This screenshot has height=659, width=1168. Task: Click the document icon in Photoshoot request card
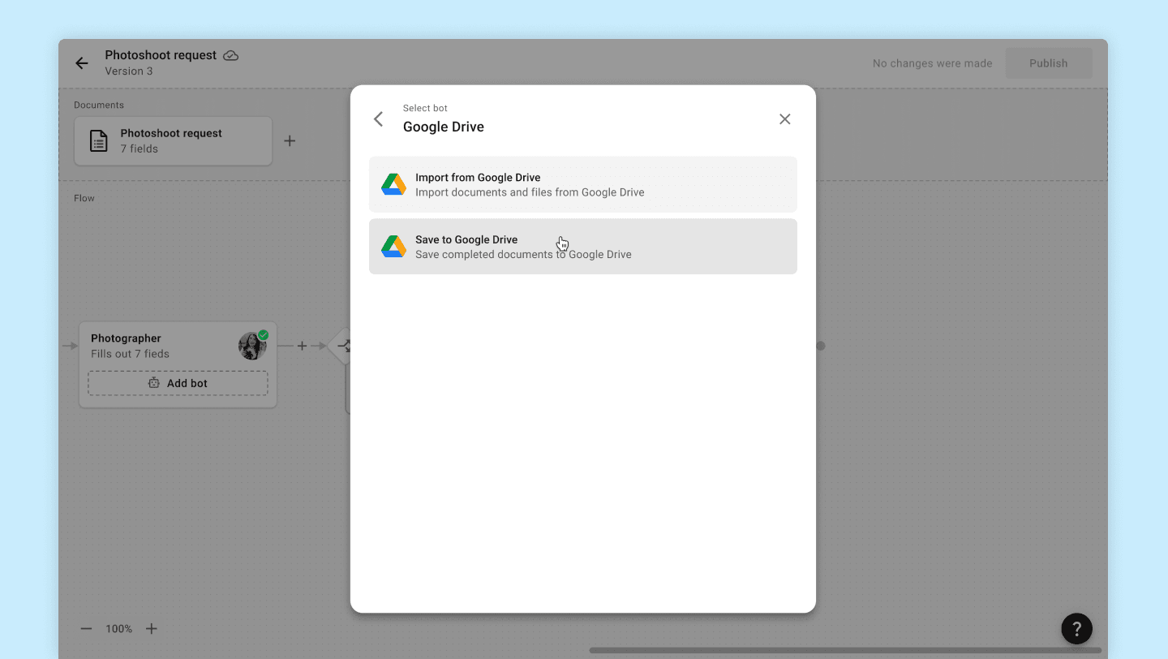(x=98, y=141)
